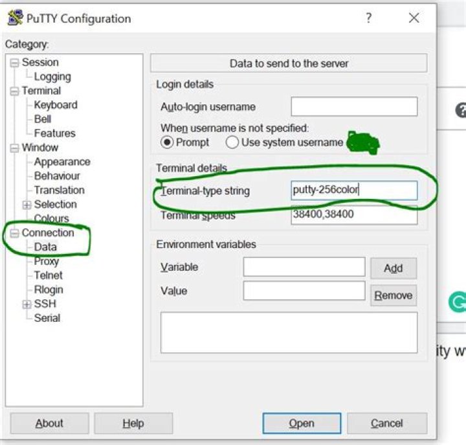Click the environment variables list box
Image resolution: width=466 pixels, height=445 pixels.
(x=289, y=332)
